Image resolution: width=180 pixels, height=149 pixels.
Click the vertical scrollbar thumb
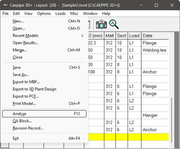(172, 120)
